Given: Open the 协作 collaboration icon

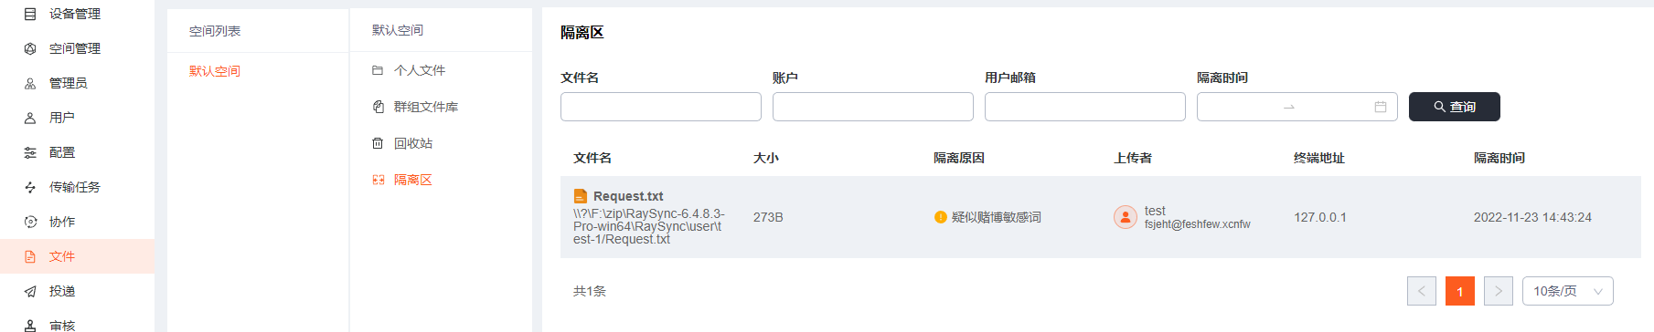Looking at the screenshot, I should tap(30, 222).
